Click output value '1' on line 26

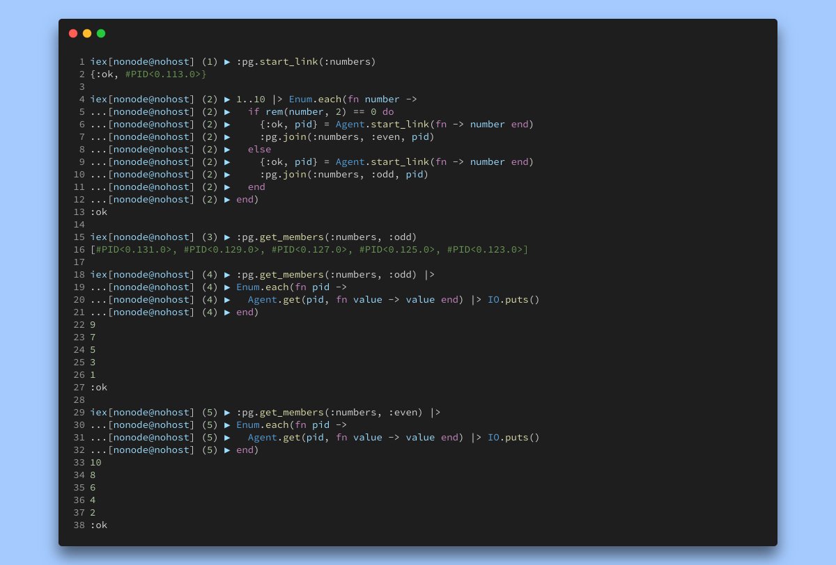(x=93, y=374)
